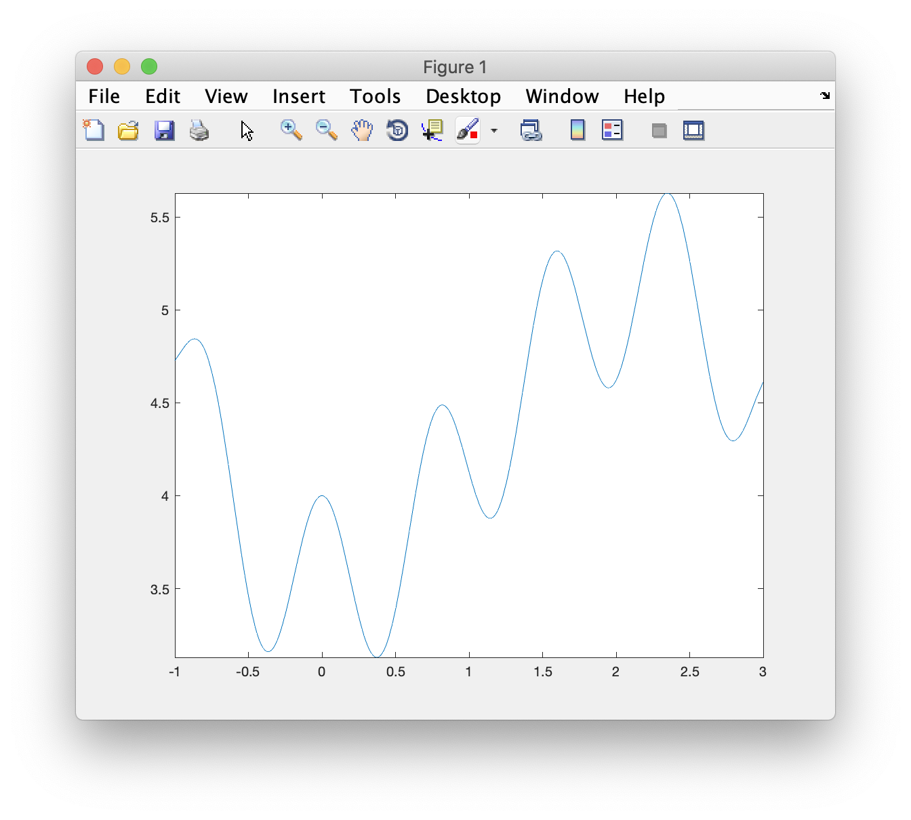Open the Edit menu
The image size is (911, 820).
pyautogui.click(x=163, y=96)
